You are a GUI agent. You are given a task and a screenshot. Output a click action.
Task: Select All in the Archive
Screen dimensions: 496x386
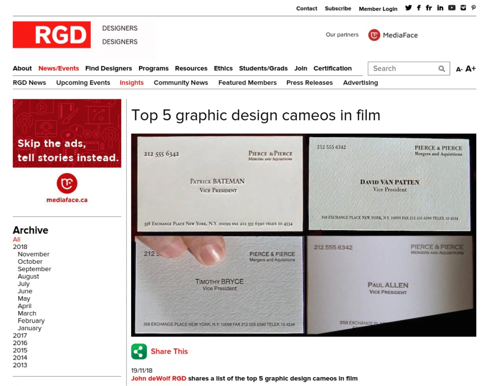17,239
